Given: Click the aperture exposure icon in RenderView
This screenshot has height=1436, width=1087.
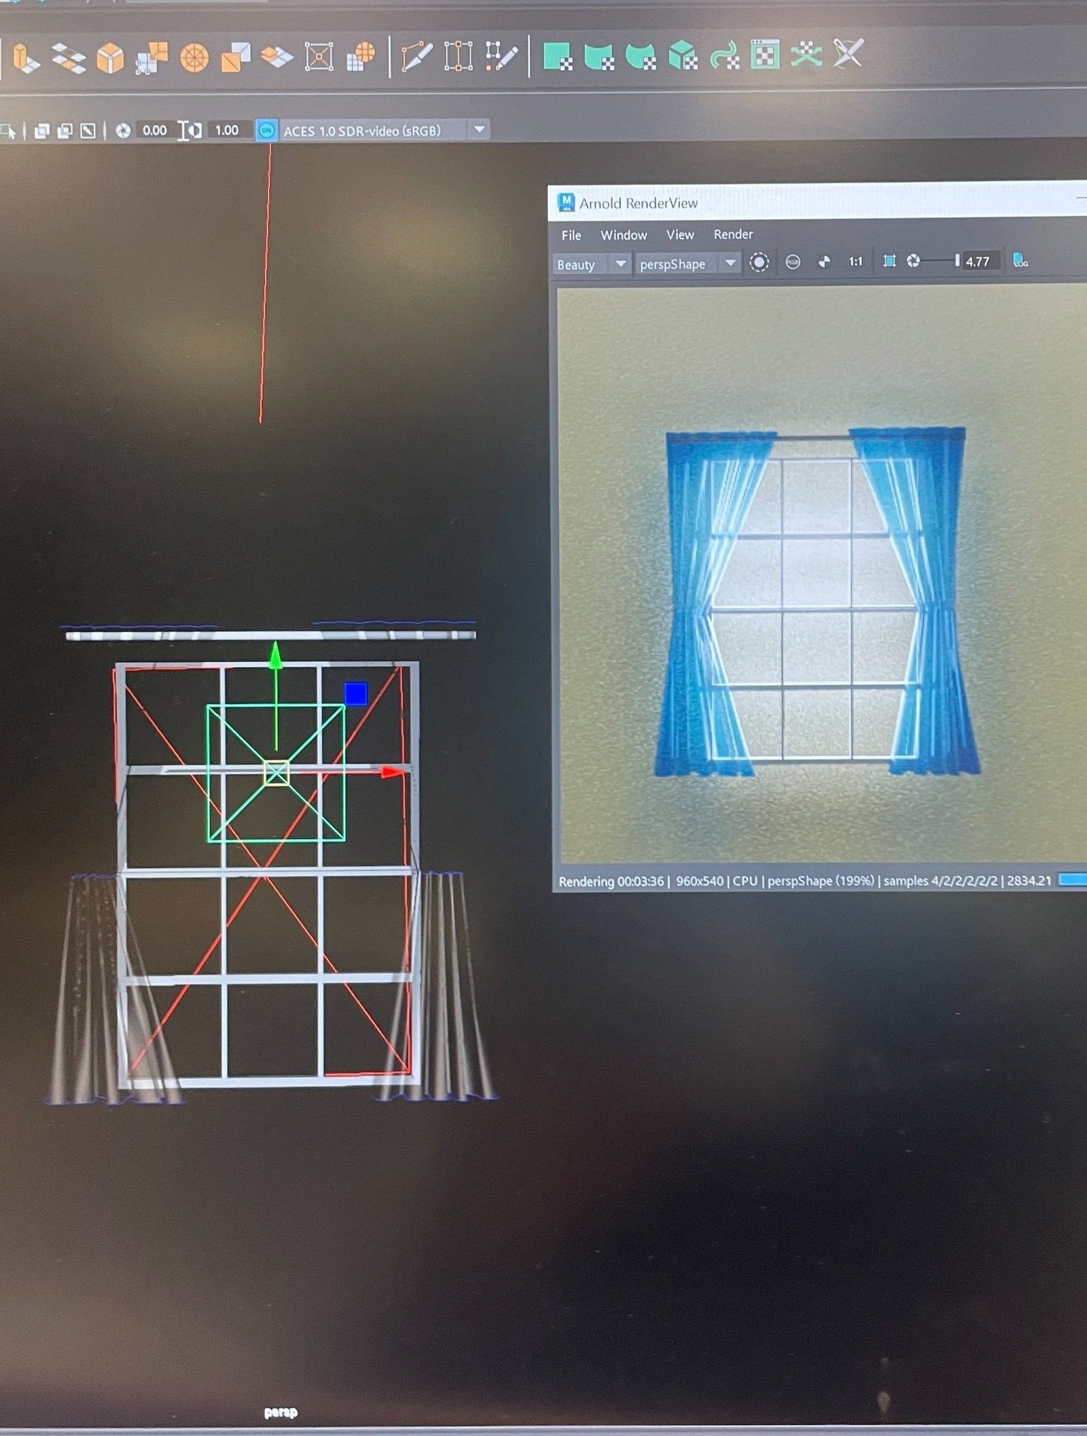Looking at the screenshot, I should click(x=914, y=261).
